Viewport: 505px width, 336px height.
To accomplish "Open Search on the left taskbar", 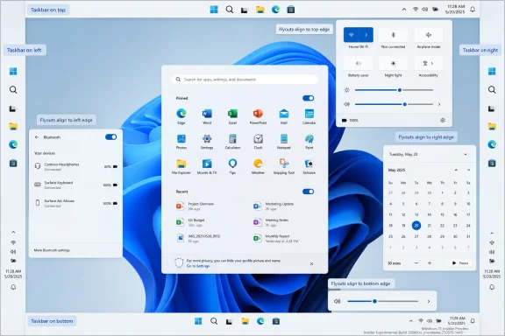I will pos(13,90).
